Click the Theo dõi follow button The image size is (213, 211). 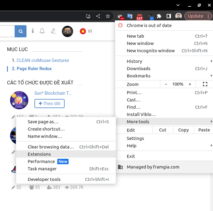(x=49, y=104)
